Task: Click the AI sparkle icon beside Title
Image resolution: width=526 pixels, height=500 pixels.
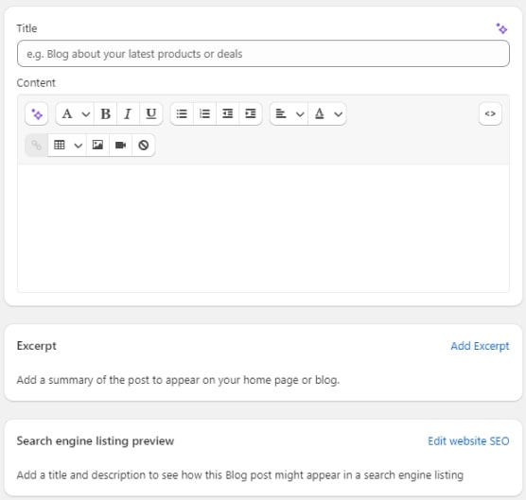Action: coord(501,28)
